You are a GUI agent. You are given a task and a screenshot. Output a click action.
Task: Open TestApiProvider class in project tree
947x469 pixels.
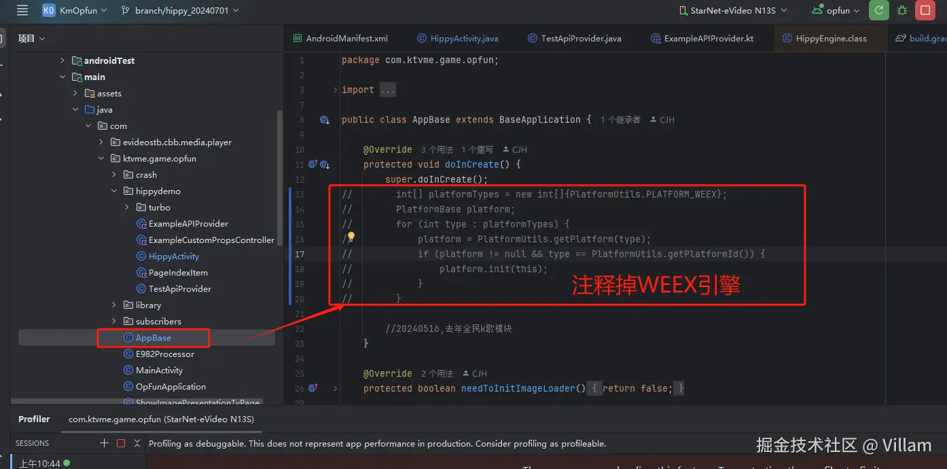173,288
